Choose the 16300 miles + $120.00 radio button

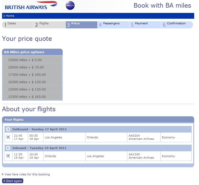[6, 82]
